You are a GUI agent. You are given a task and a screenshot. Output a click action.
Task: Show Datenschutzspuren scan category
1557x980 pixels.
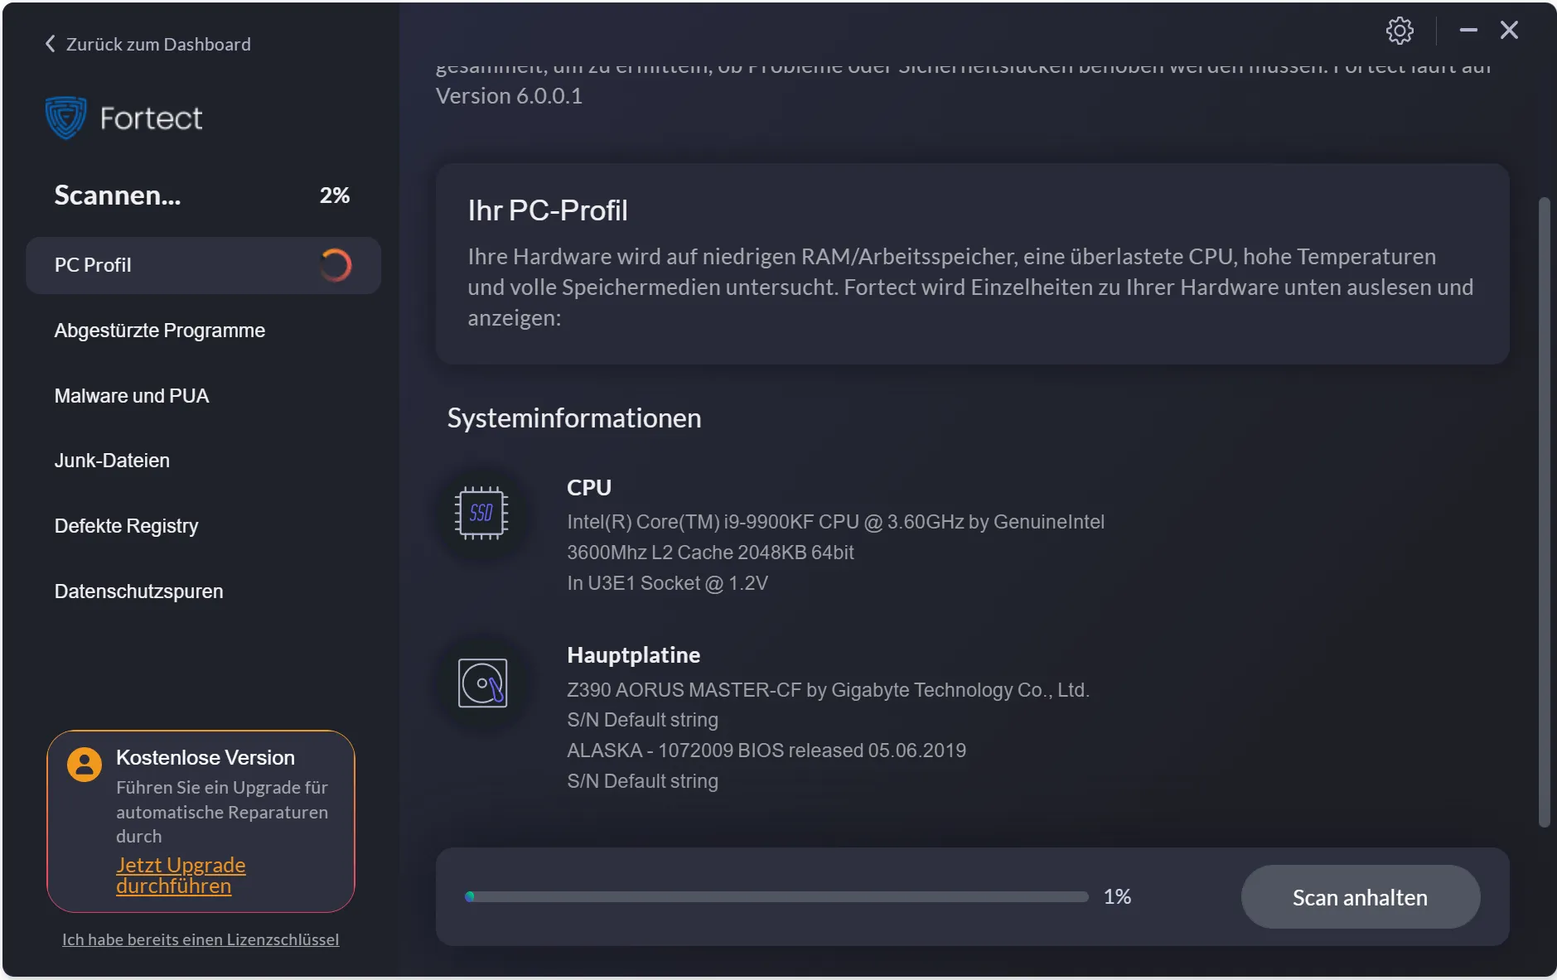(138, 591)
